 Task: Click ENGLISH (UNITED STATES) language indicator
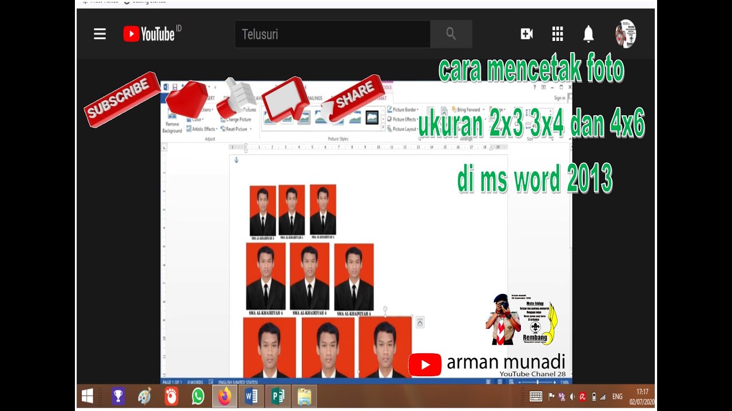coord(238,382)
